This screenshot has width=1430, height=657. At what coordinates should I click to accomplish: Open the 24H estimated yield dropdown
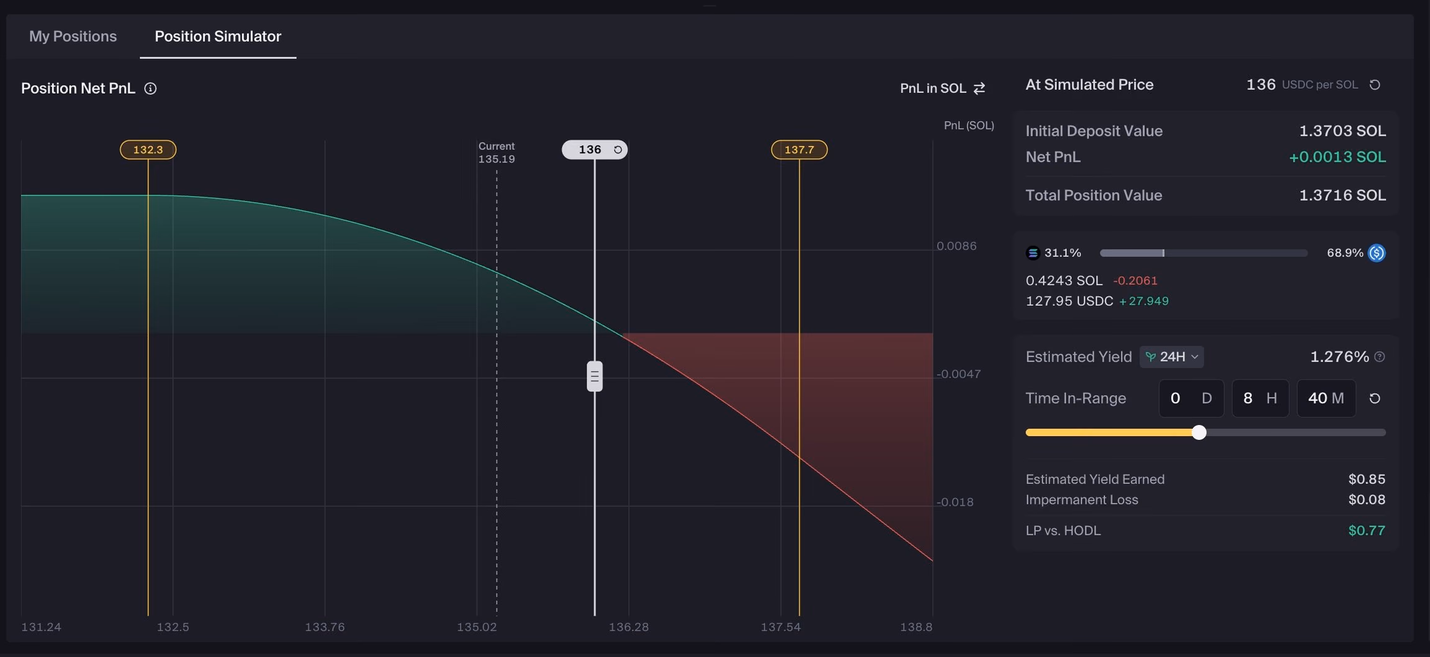coord(1171,357)
